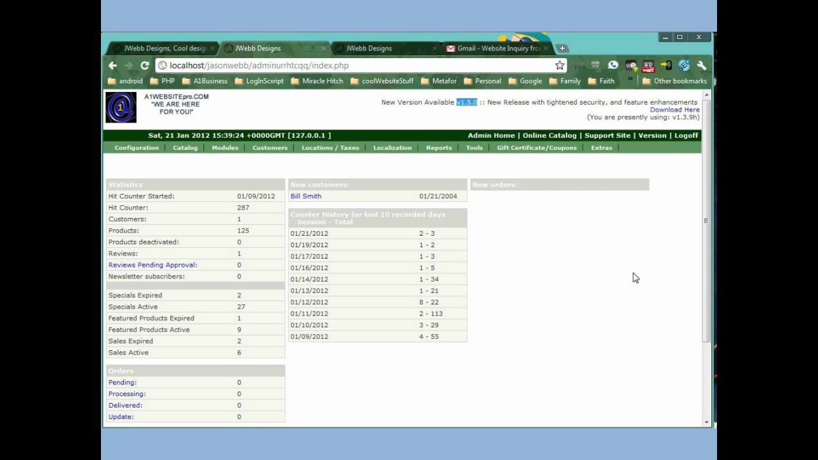The height and width of the screenshot is (460, 818).
Task: Close the Gmail Website Inquiry tab
Action: (x=545, y=48)
